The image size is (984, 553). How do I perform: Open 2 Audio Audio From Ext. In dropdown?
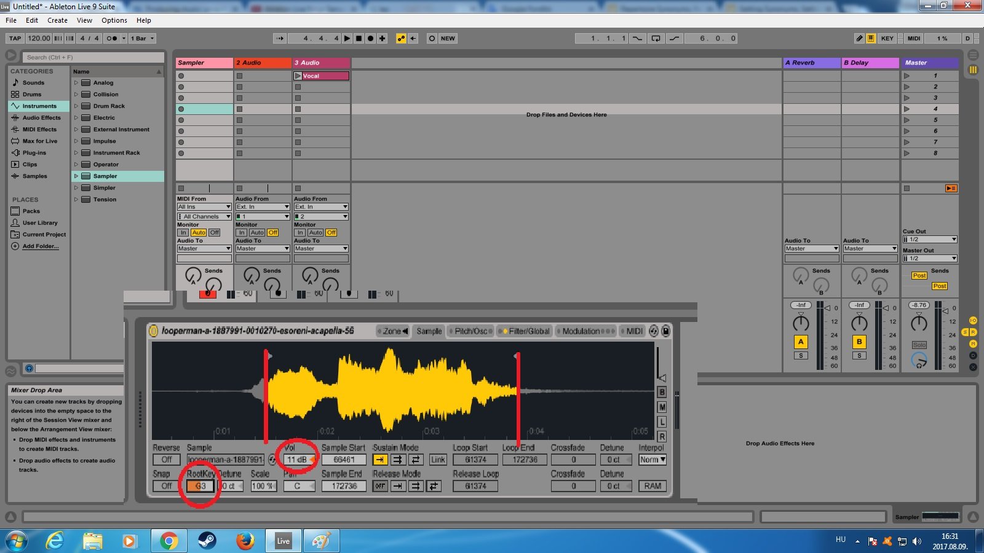click(x=263, y=207)
